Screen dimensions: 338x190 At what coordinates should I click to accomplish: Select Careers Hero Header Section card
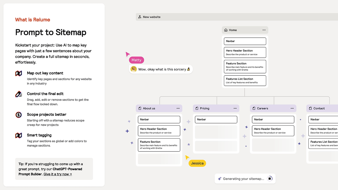tap(273, 131)
